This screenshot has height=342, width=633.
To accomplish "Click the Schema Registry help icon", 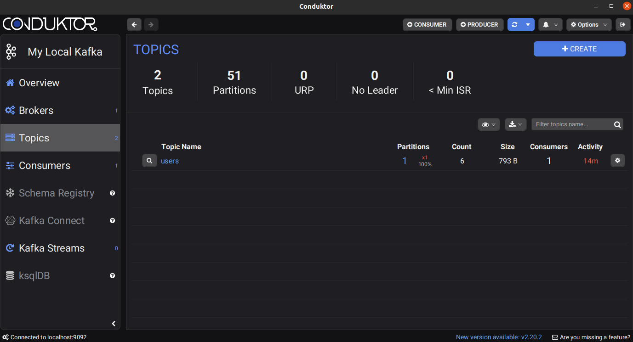I will pos(112,193).
